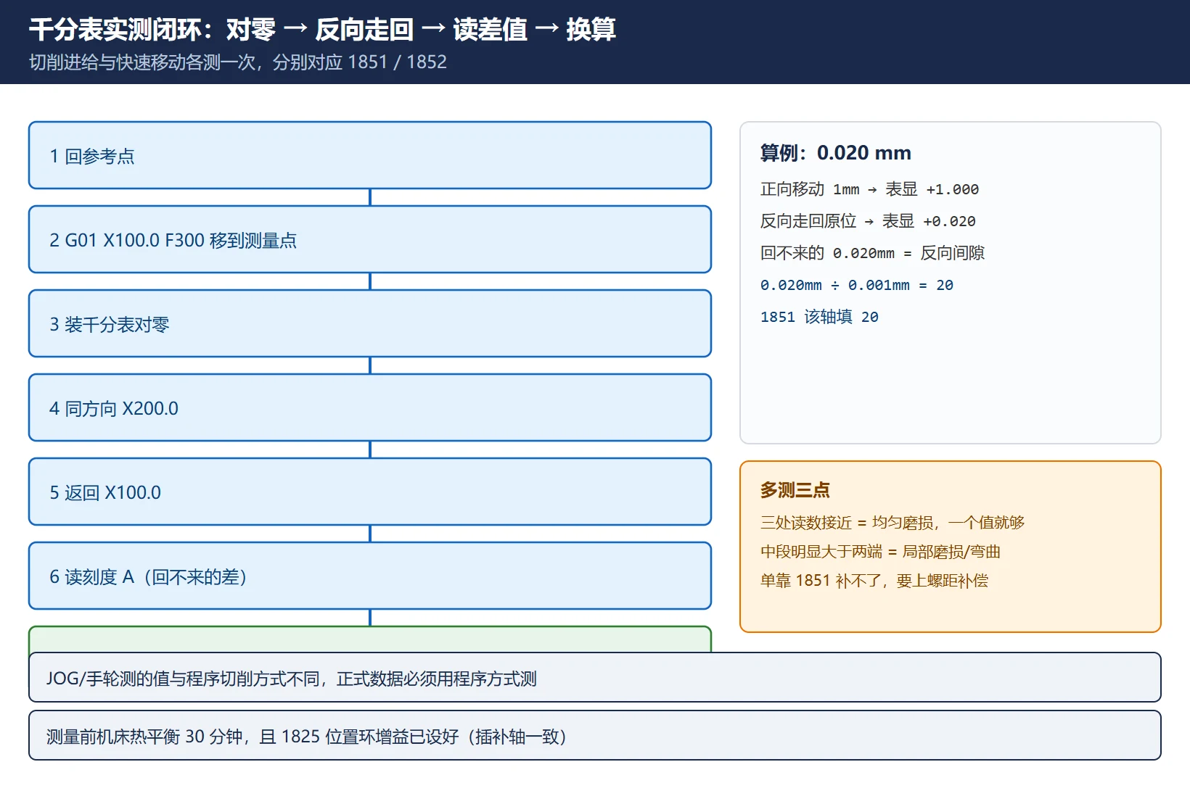Viewport: 1190px width, 812px height.
Task: Click the line "反向走回原位 → 表显 +0.020"
Action: click(x=868, y=221)
